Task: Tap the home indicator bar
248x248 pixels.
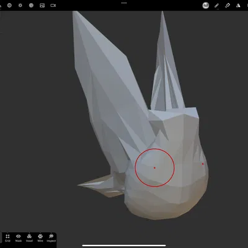Action: 124,246
